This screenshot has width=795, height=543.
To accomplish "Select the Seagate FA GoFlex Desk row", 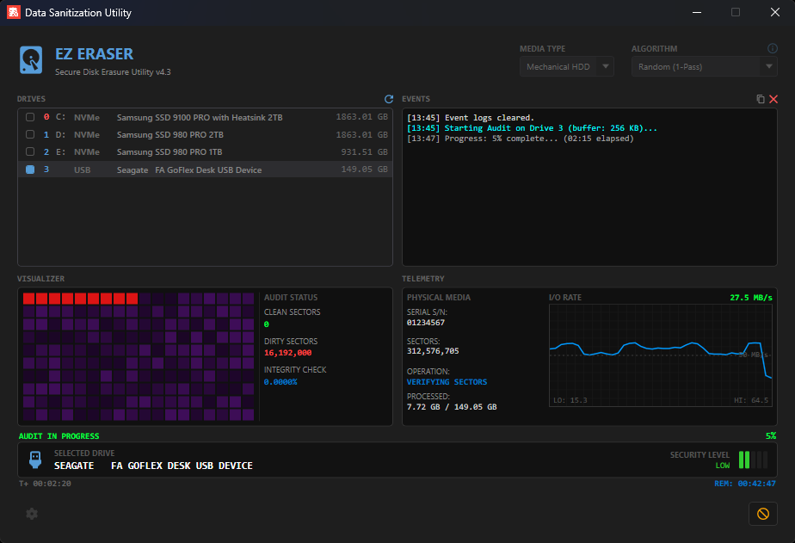I will (206, 170).
